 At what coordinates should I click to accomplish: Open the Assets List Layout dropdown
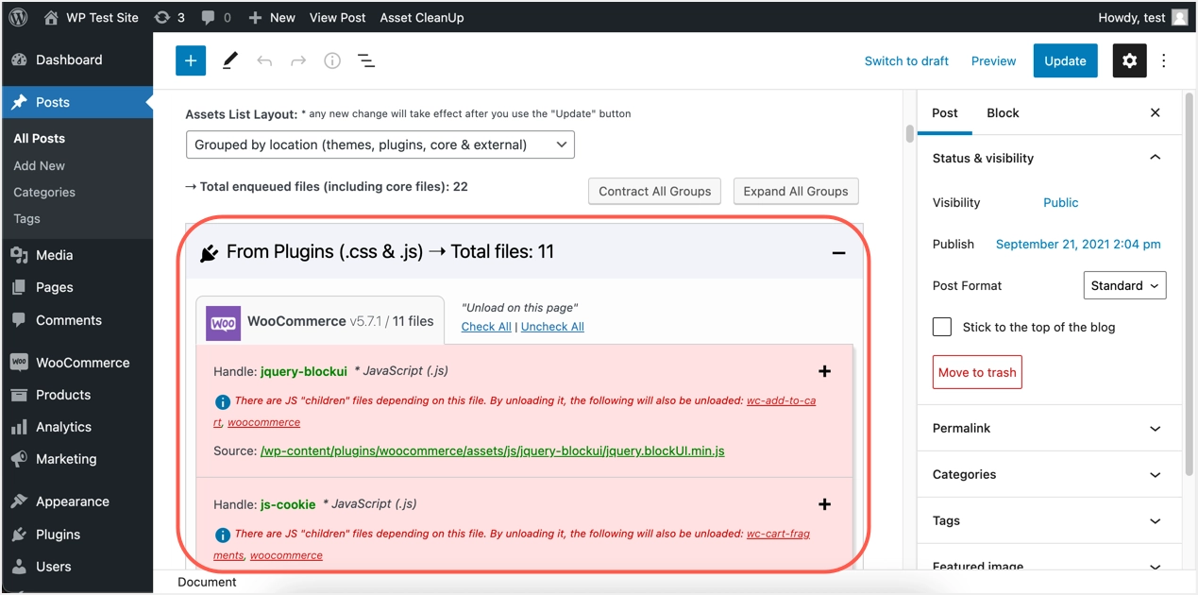(x=380, y=144)
